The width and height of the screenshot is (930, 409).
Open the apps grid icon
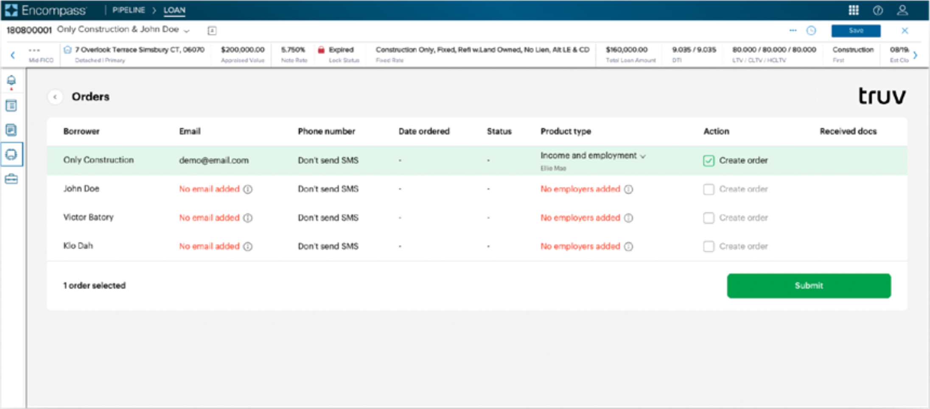(x=854, y=10)
